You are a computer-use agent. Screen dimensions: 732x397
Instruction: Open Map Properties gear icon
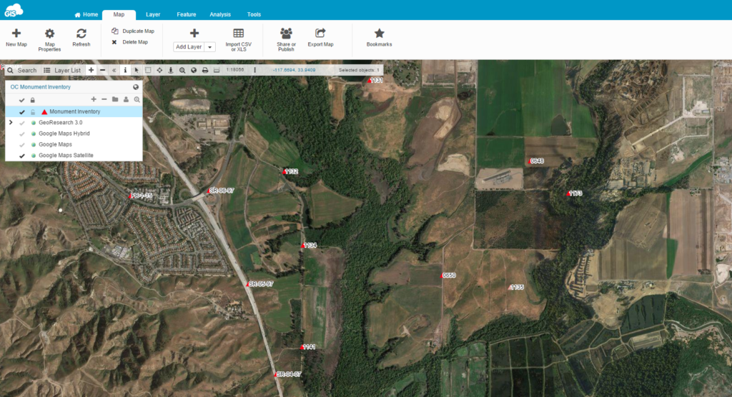(x=49, y=34)
